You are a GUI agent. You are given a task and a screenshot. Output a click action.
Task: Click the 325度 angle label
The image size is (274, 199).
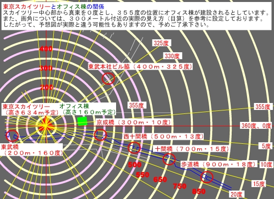(x=161, y=43)
